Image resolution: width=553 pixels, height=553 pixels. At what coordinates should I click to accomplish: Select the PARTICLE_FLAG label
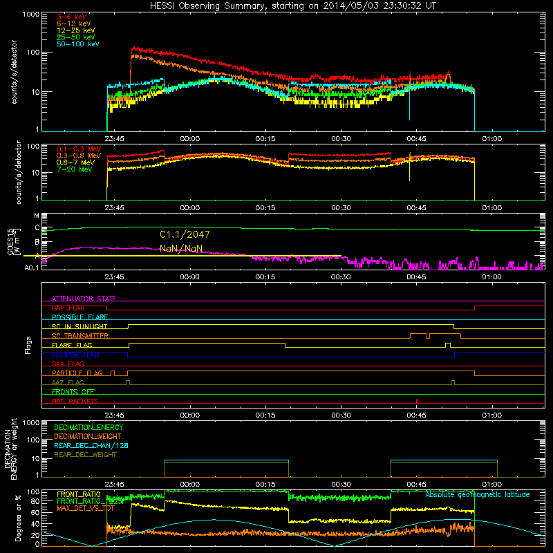[77, 373]
